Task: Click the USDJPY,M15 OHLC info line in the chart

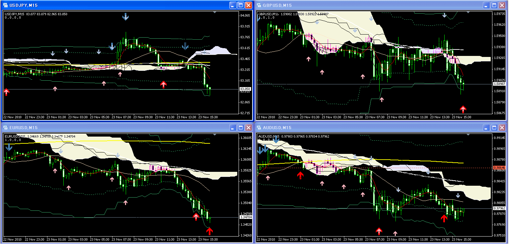Action: pyautogui.click(x=36, y=14)
